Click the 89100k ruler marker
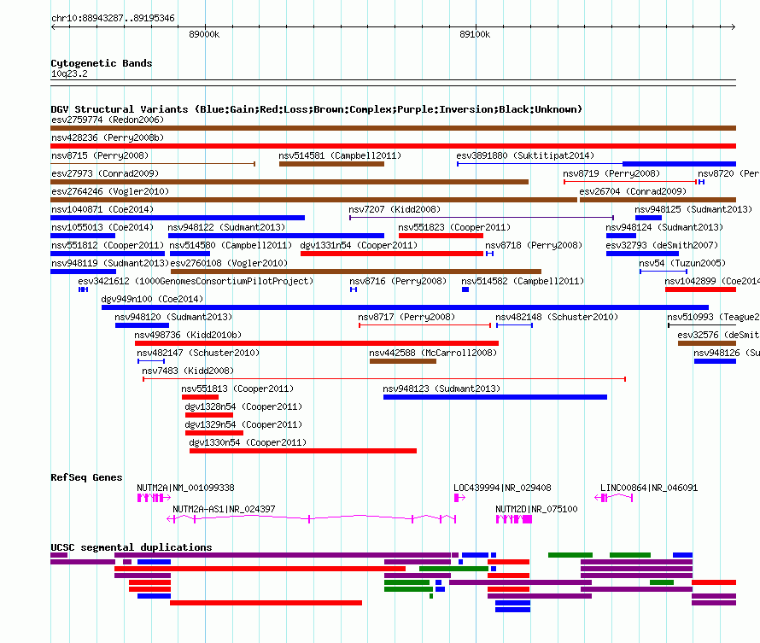Screen dimensions: 760x643 click(x=475, y=34)
